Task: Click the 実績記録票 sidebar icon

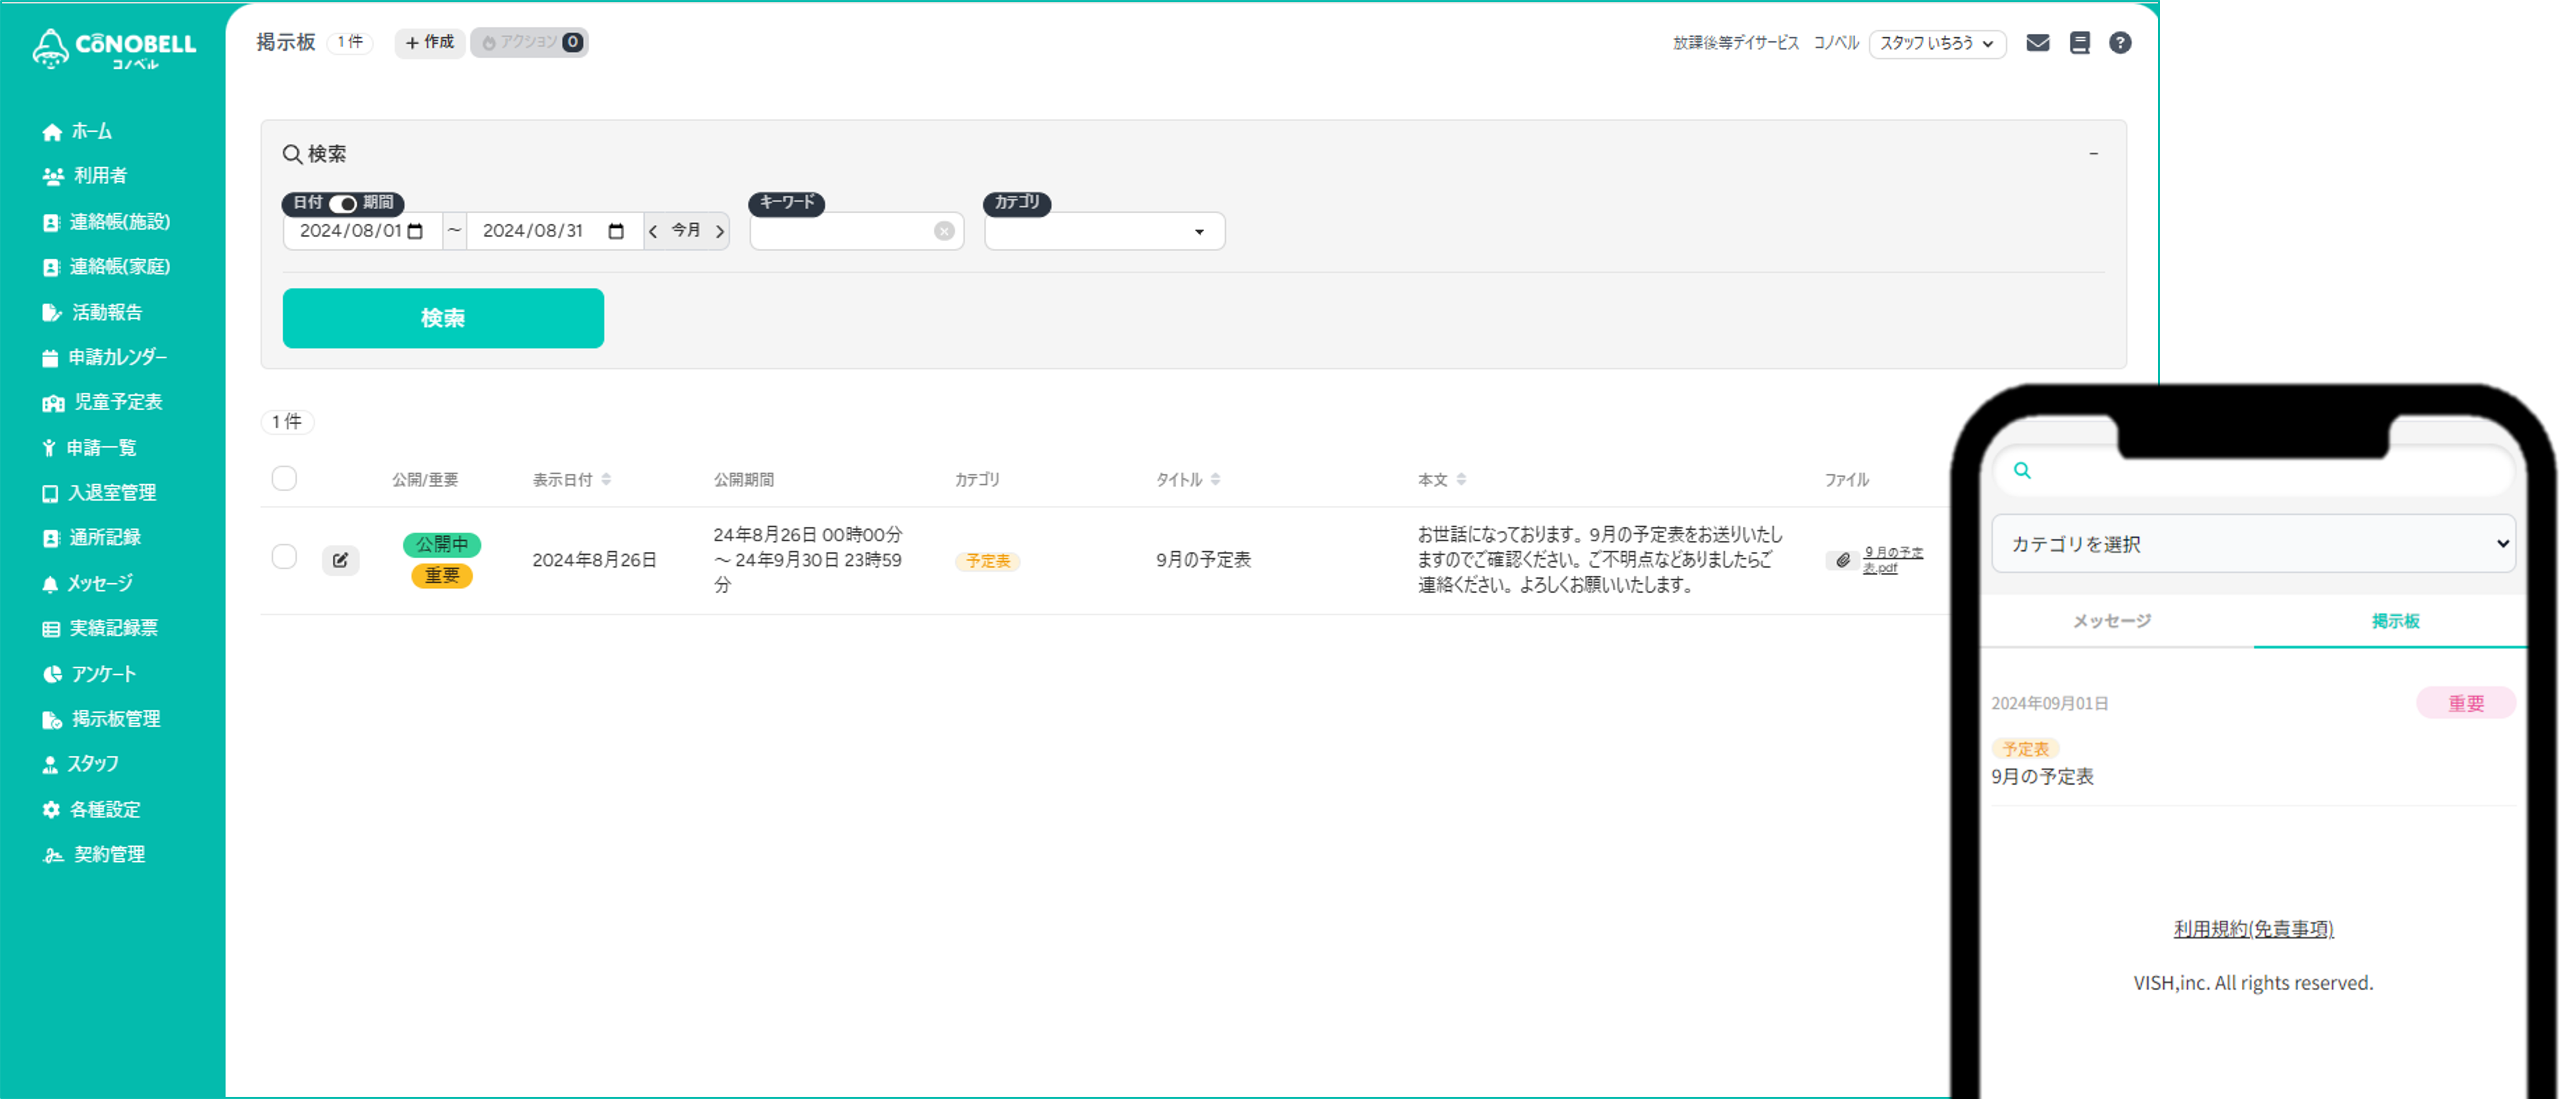Action: [51, 629]
